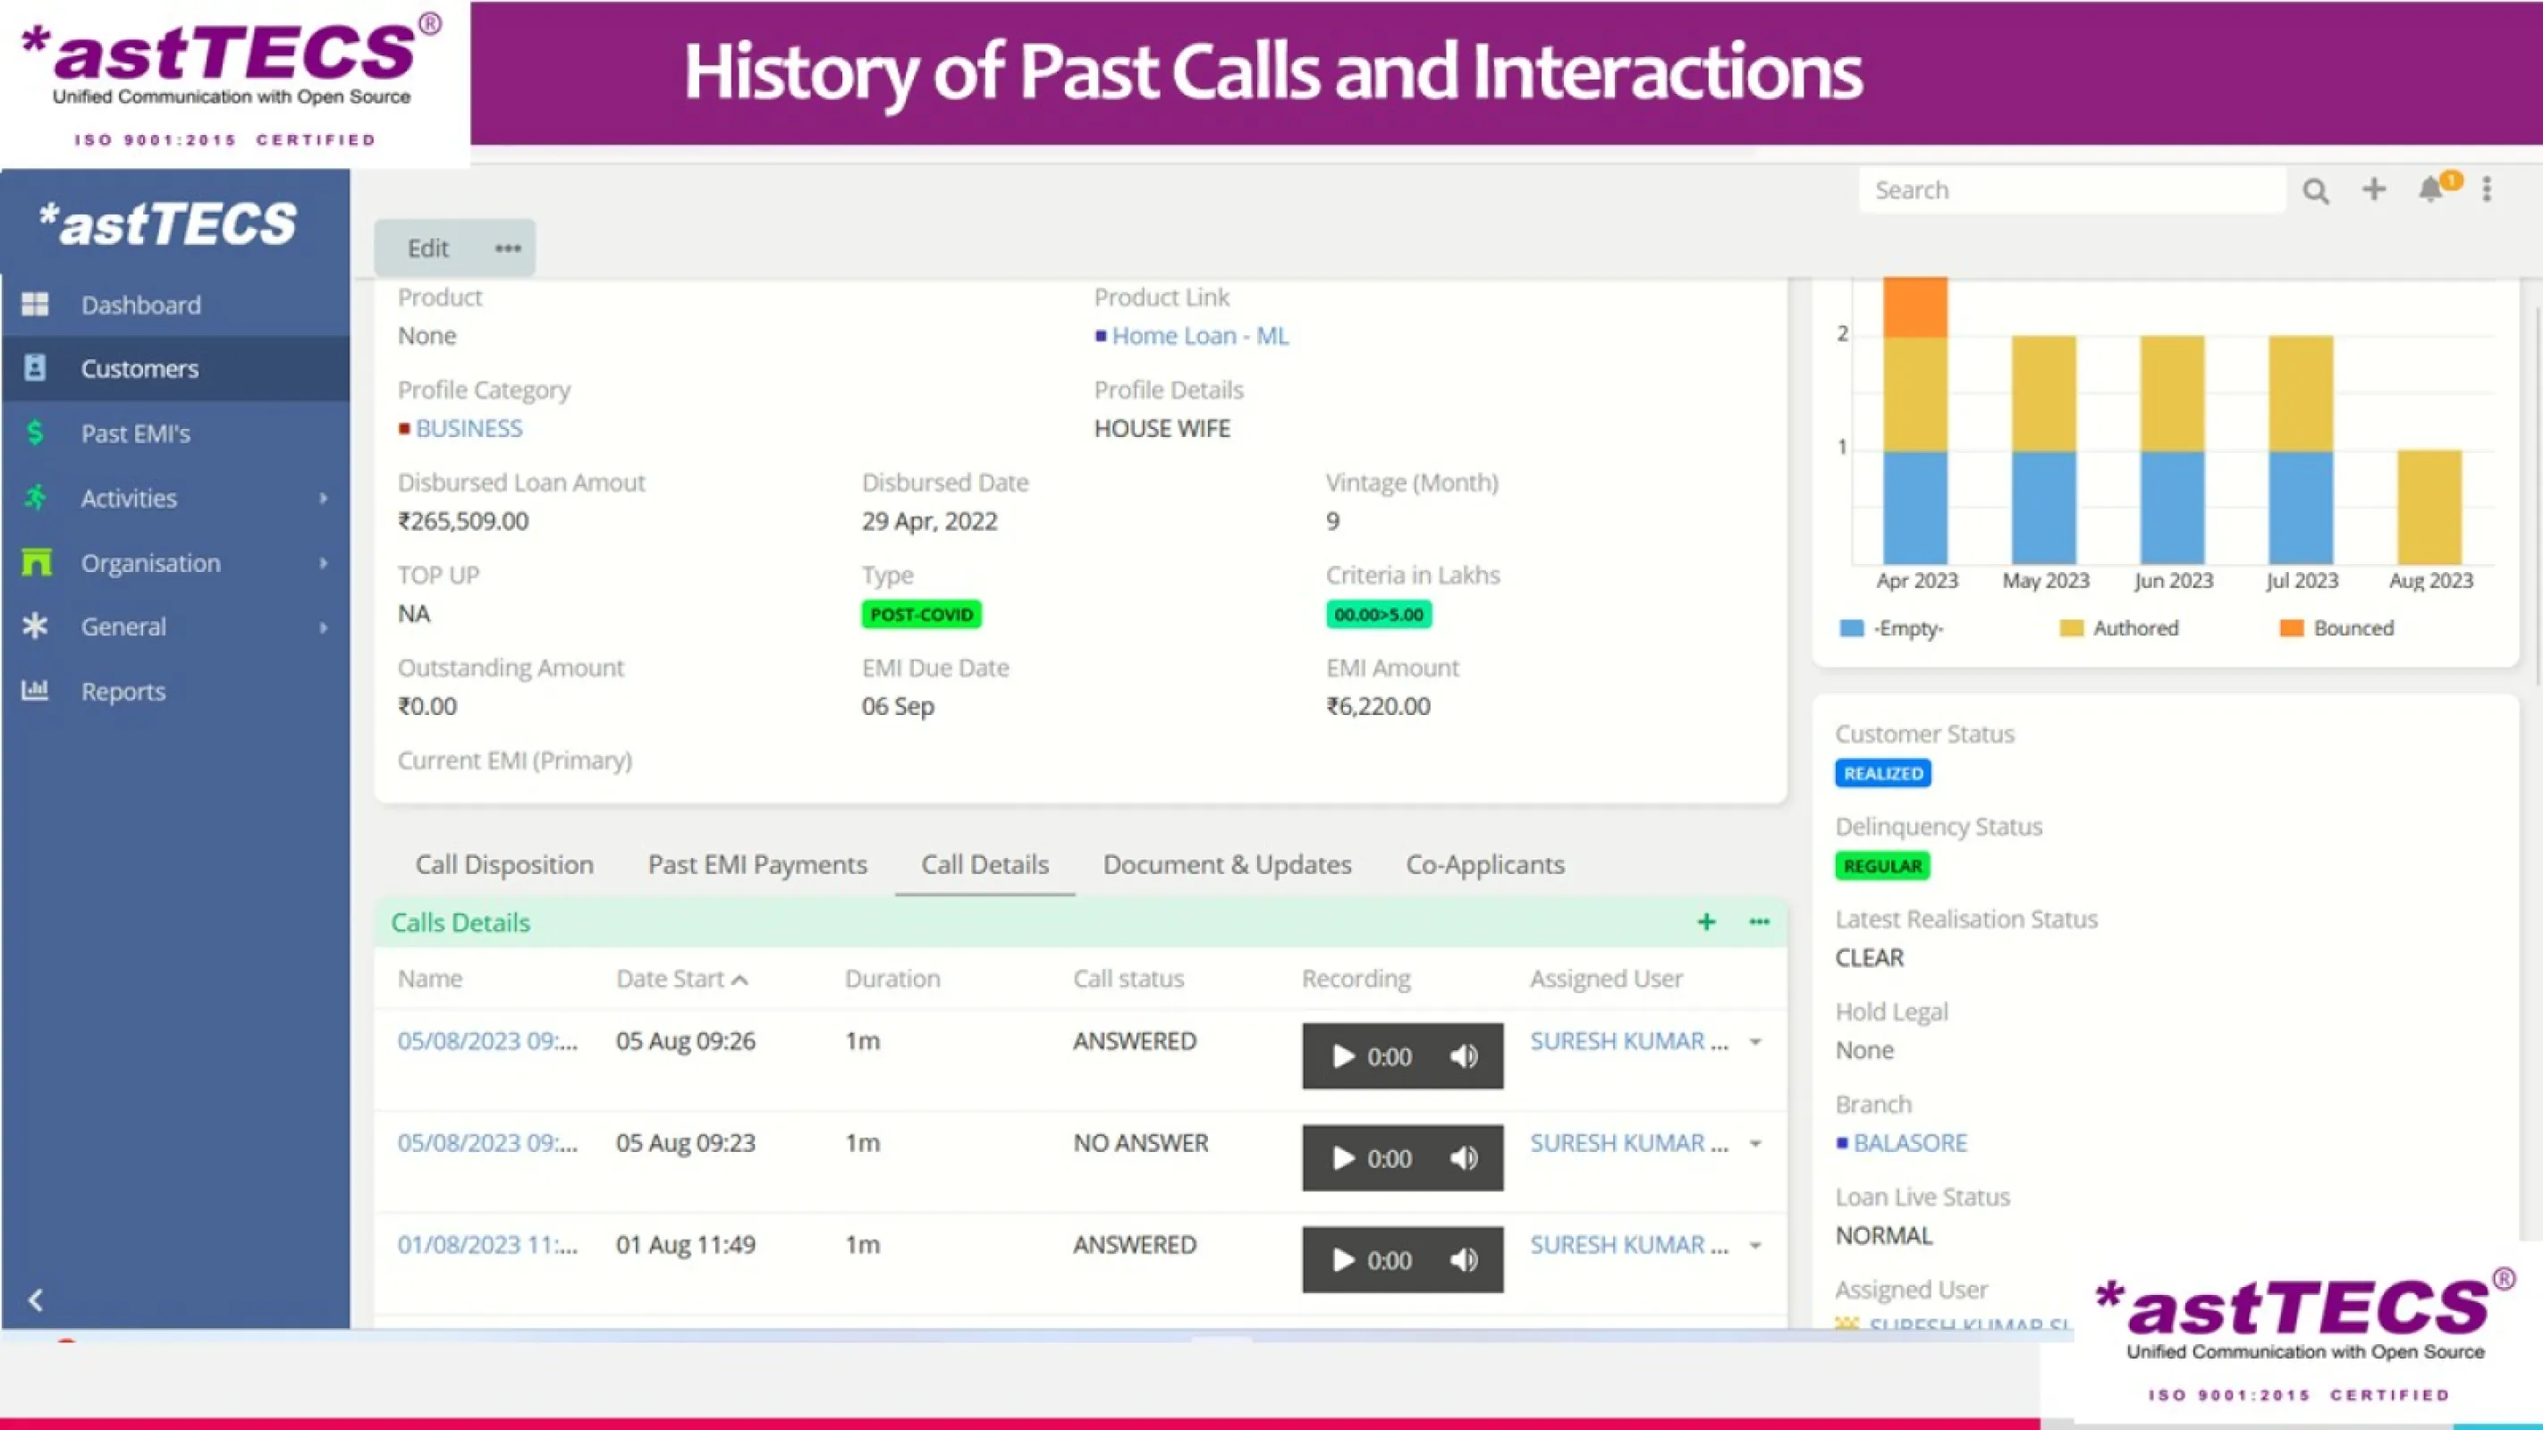The height and width of the screenshot is (1430, 2543).
Task: Open the Co-Applicants tab
Action: 1484,864
